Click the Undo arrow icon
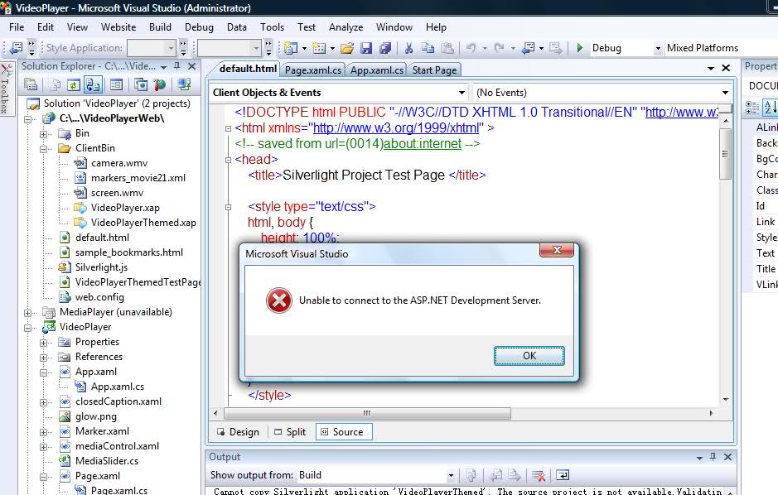This screenshot has height=495, width=778. coord(471,48)
